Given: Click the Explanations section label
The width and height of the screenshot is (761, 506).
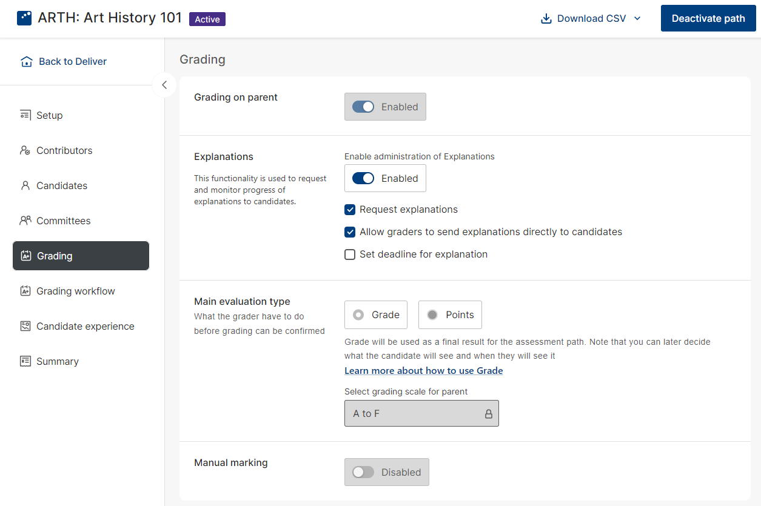Looking at the screenshot, I should pos(224,157).
